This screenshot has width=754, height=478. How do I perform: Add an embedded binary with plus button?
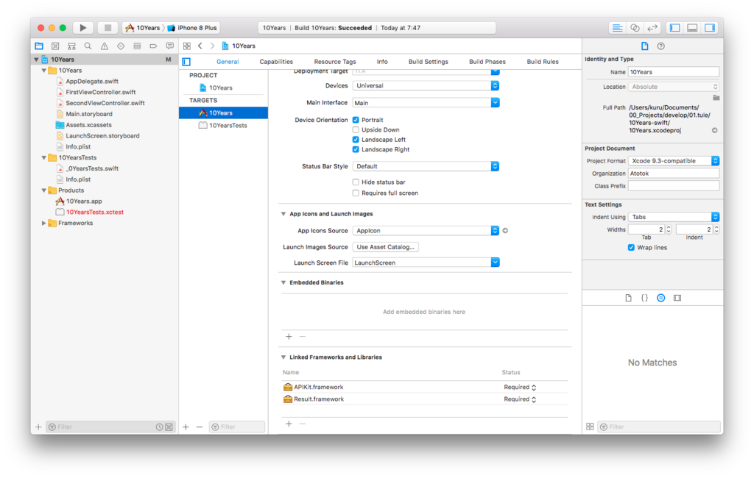pos(289,336)
